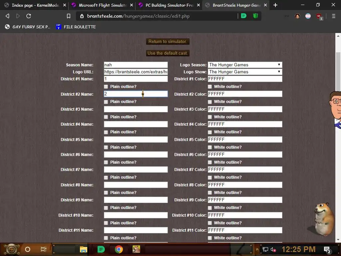This screenshot has height=256, width=341.
Task: Open the notification center with 2 alerts
Action: pos(328,250)
